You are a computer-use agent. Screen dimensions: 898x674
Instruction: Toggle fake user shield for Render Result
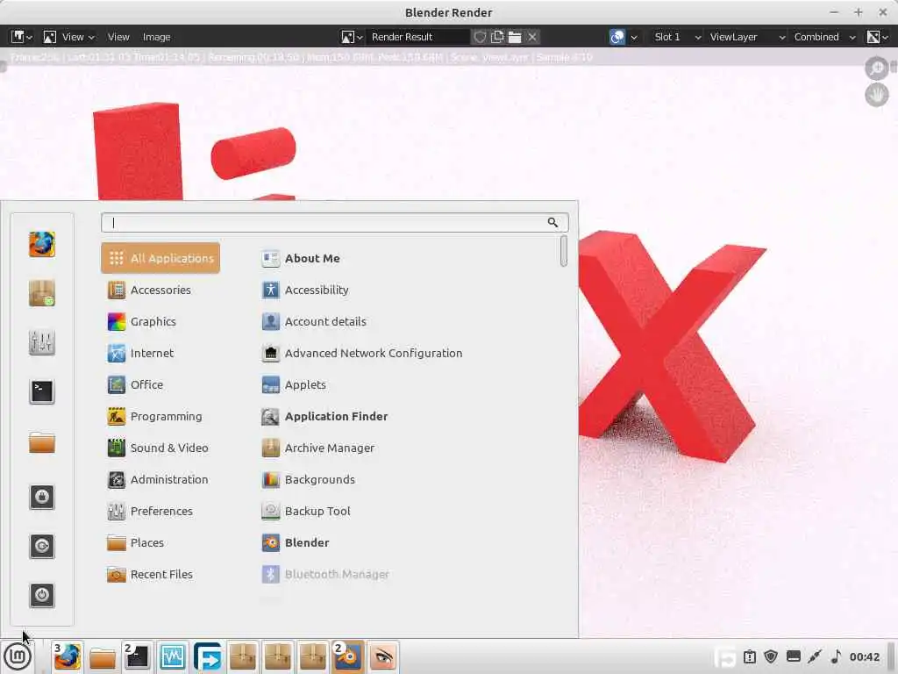tap(480, 37)
